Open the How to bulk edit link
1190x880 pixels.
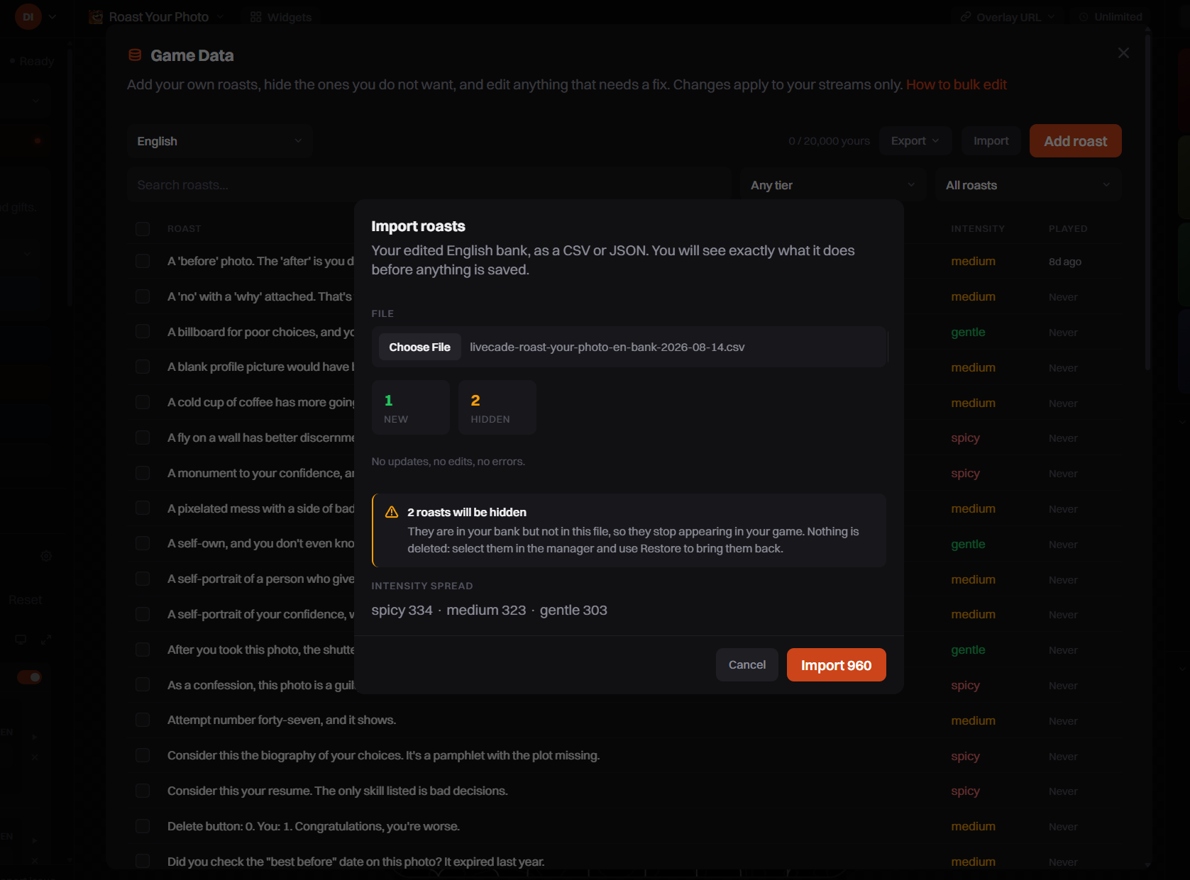(x=956, y=84)
